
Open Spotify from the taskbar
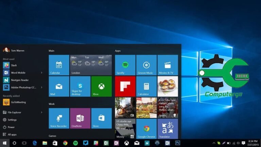[x=75, y=143]
